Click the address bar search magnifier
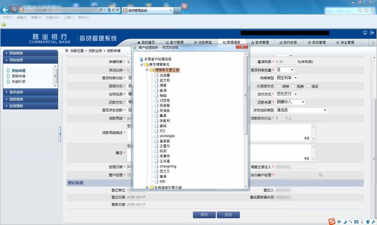The image size is (377, 225). pyautogui.click(x=101, y=10)
